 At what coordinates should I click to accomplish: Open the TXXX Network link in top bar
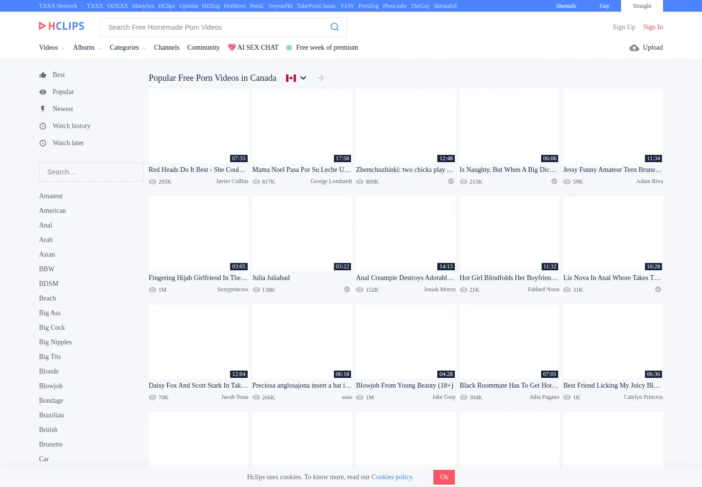pyautogui.click(x=58, y=6)
